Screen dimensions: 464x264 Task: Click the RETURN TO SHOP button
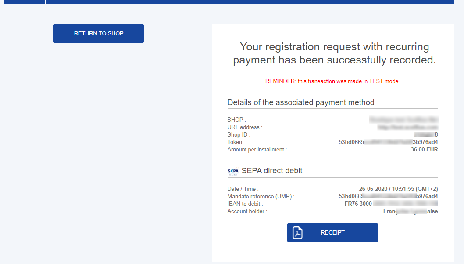point(98,33)
